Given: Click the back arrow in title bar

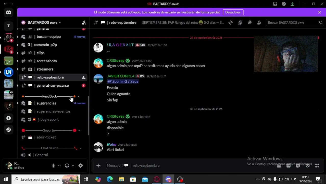Looking at the screenshot, I should [5, 4].
